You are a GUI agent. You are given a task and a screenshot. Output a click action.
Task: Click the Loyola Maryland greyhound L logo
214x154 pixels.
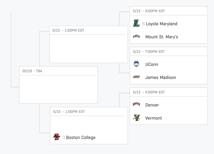click(136, 23)
